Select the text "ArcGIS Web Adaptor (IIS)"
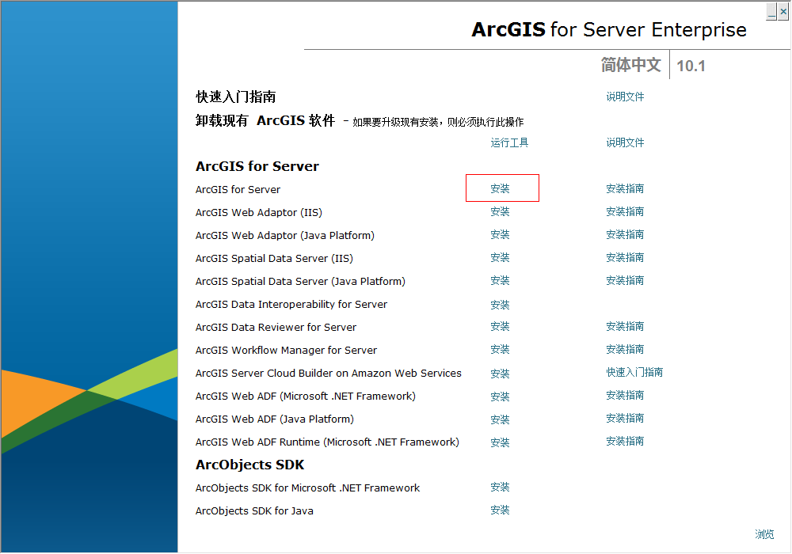The height and width of the screenshot is (554, 792). 259,212
